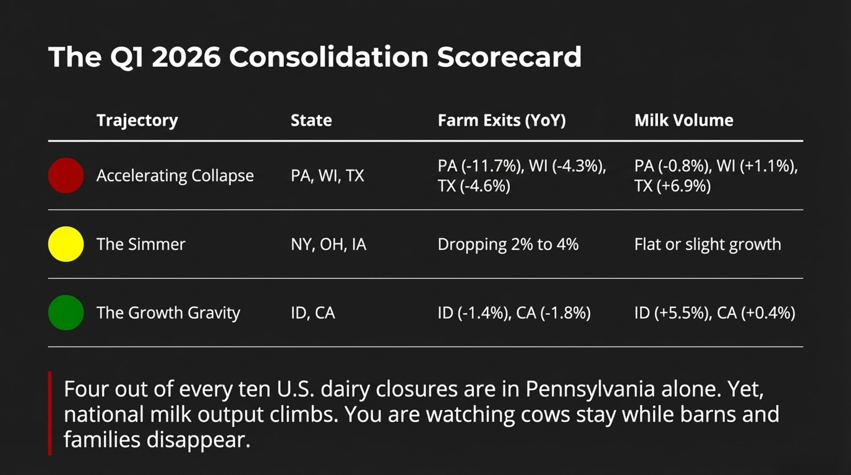
Task: Click the 'Flat or slight growth' milk volume cell
Action: pos(708,244)
